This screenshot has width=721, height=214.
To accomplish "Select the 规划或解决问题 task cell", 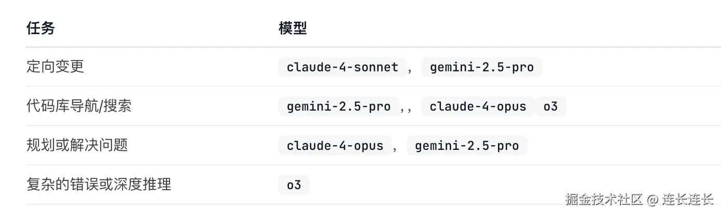I will pyautogui.click(x=77, y=145).
